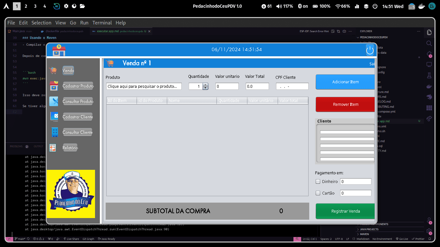Open Cadastrar Produto sidebar button

78,86
